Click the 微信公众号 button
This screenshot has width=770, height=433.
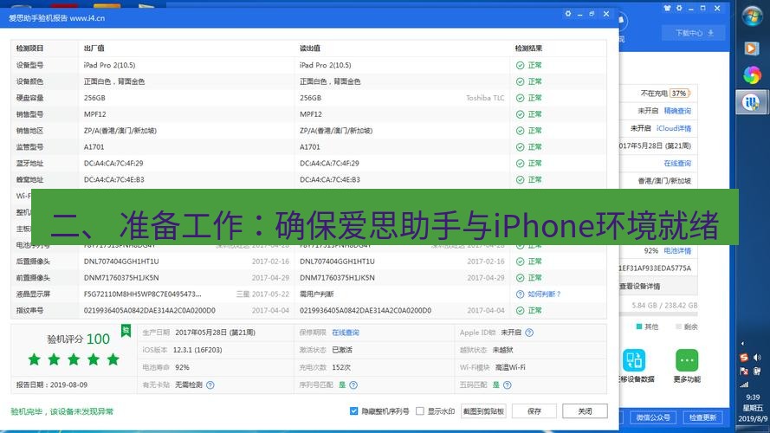[652, 417]
